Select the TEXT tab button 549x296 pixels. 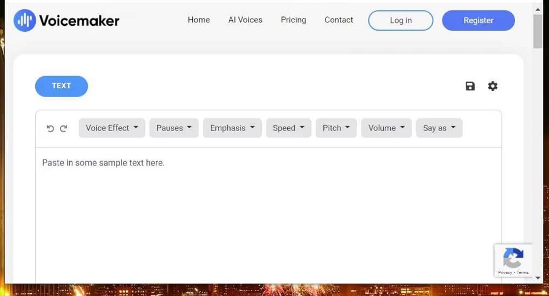61,86
